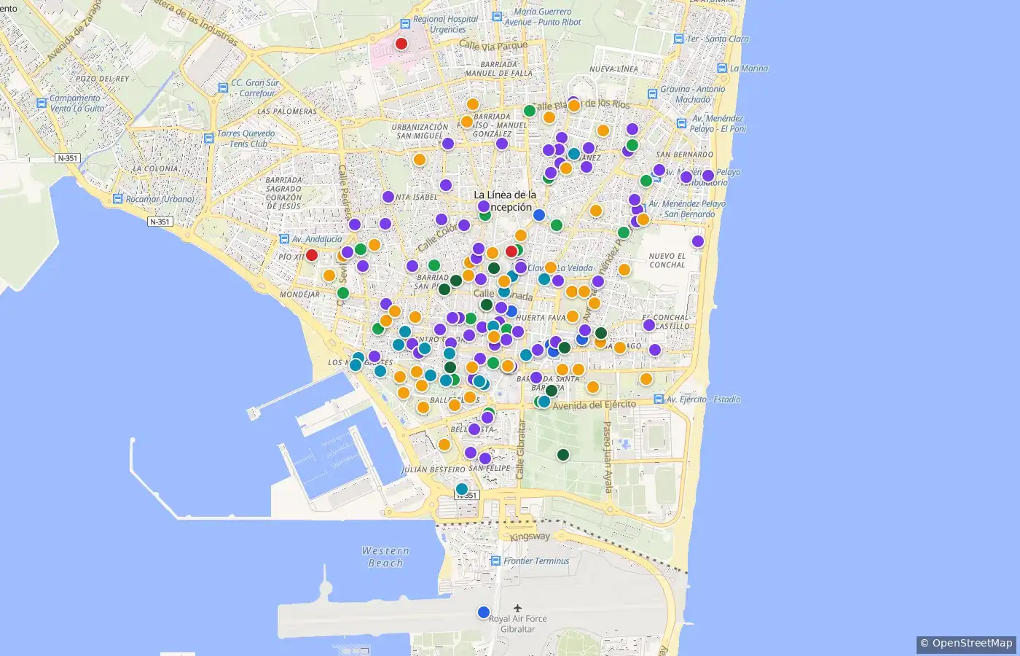Open the OpenStreetMap attribution link

(x=966, y=643)
